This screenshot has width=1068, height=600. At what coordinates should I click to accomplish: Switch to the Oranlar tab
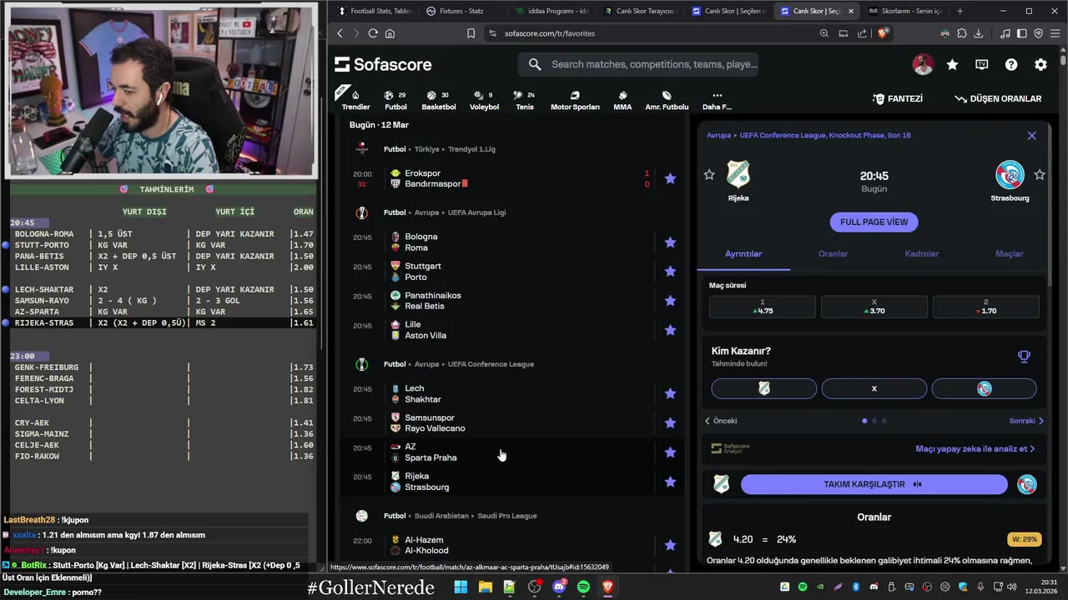coord(833,254)
